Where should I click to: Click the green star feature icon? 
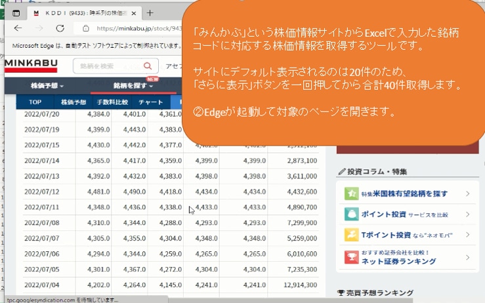point(351,193)
